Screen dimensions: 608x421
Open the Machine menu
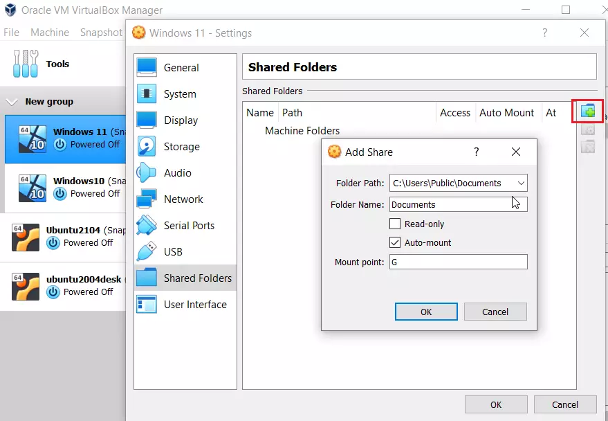50,33
